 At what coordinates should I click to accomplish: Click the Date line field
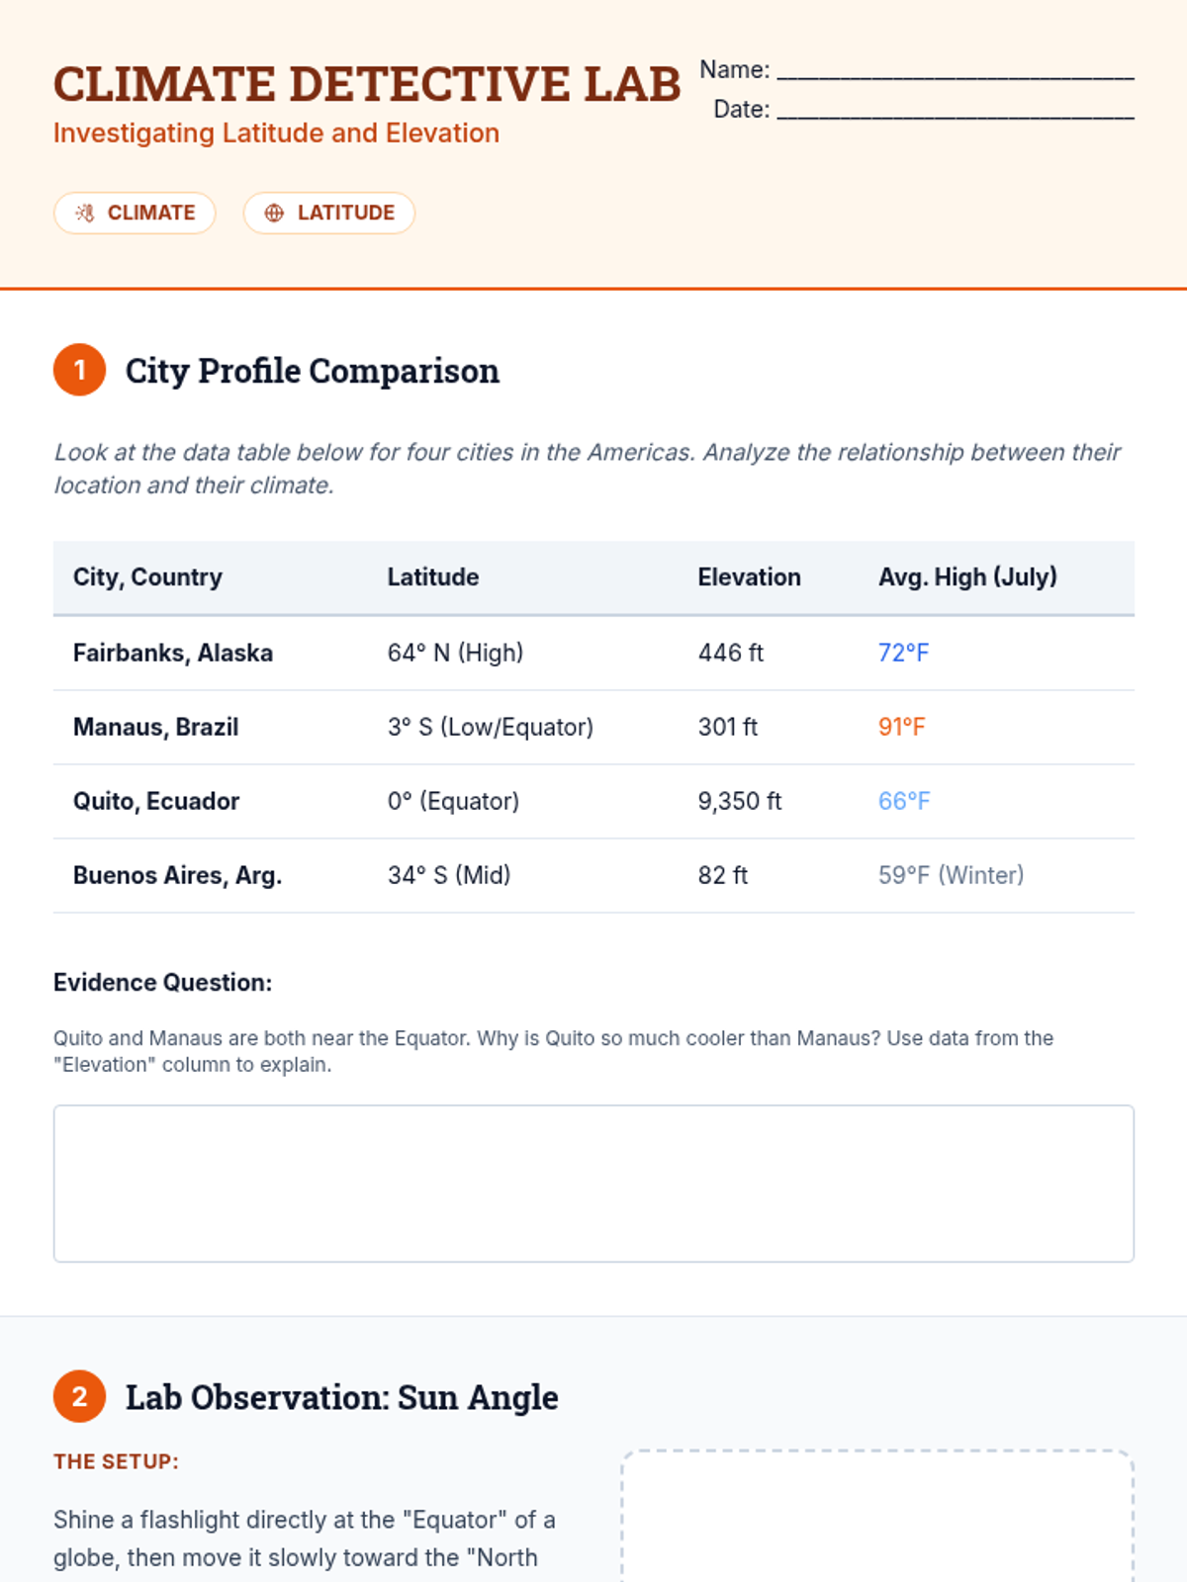pyautogui.click(x=955, y=109)
